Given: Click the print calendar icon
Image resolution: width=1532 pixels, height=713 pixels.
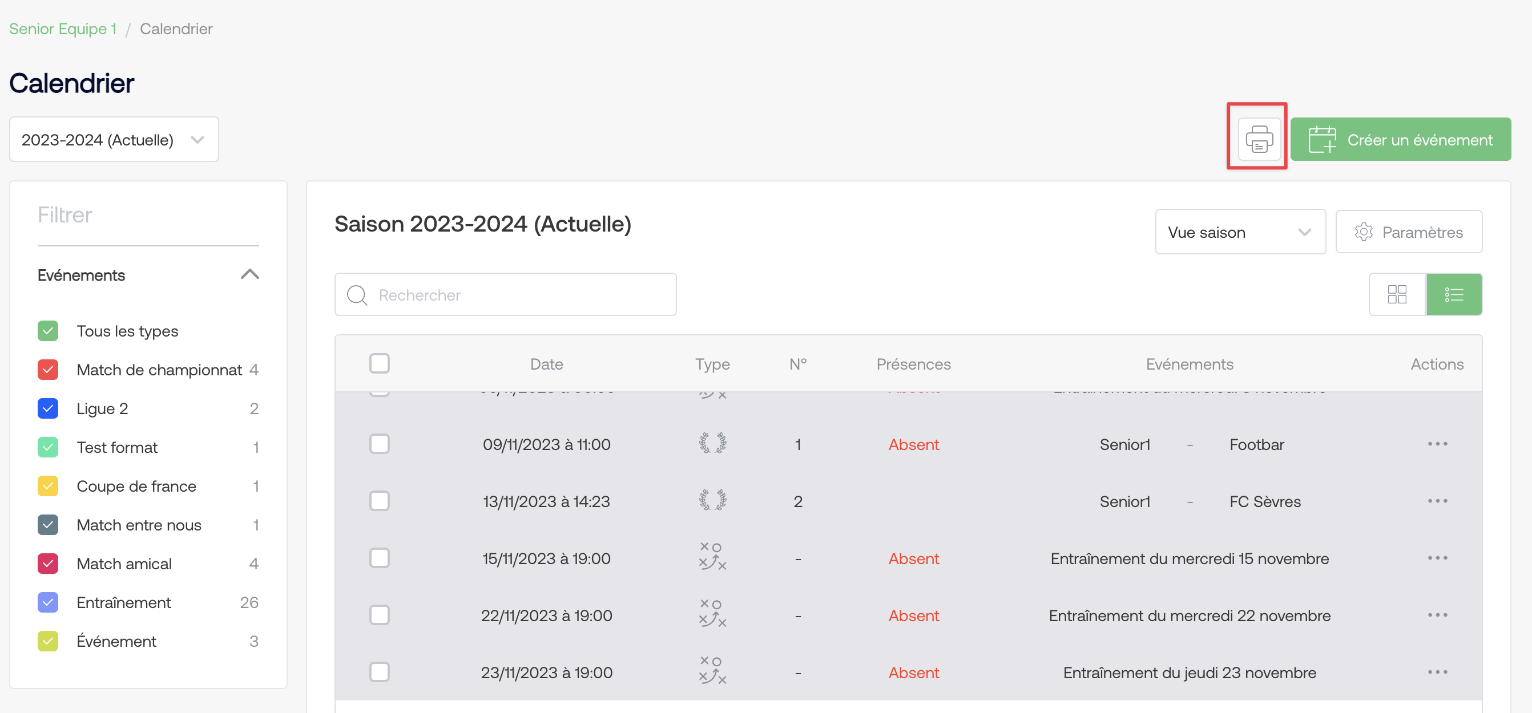Looking at the screenshot, I should 1259,139.
